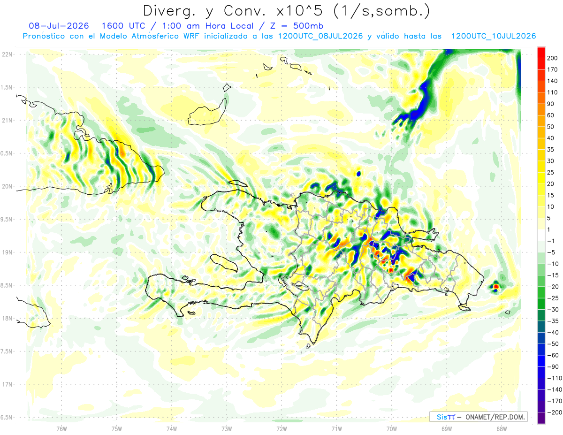This screenshot has width=563, height=435.
Task: Click the '50' color bar value
Action: [x=551, y=127]
